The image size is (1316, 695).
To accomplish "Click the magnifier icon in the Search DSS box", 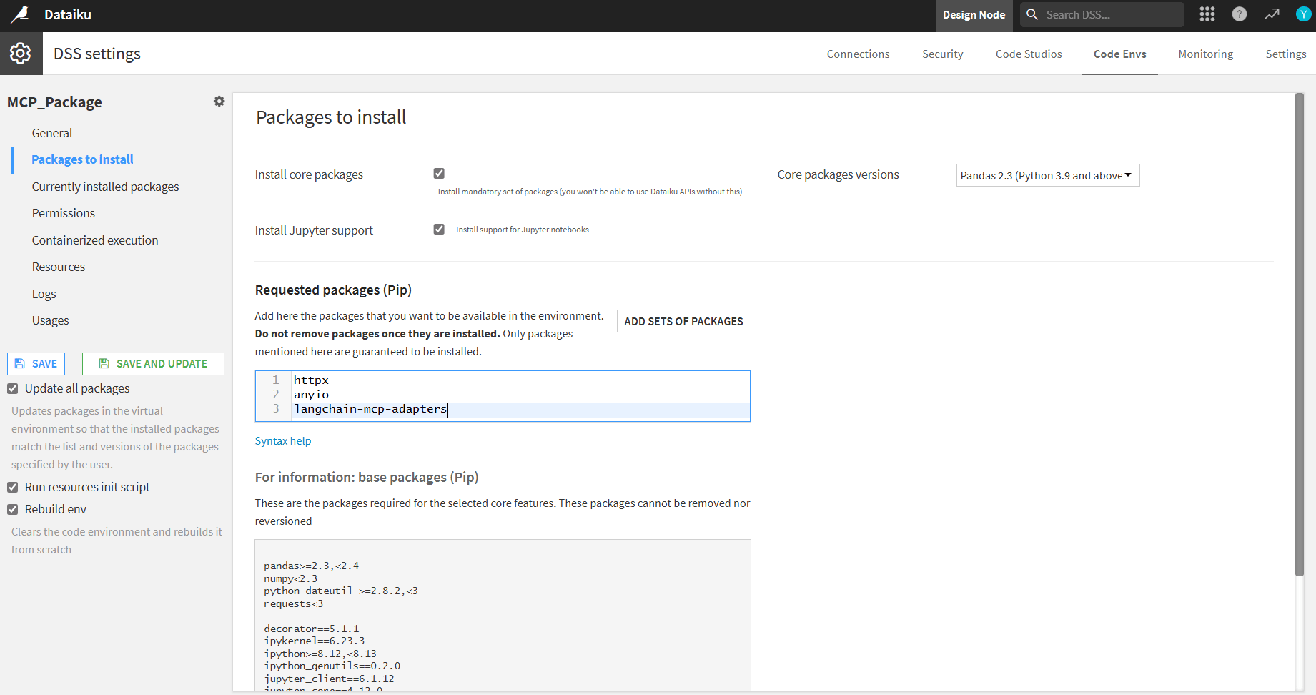I will [1031, 14].
